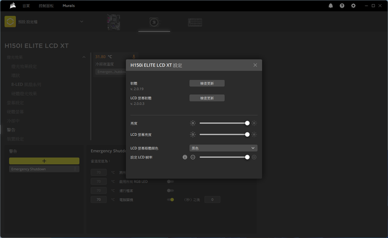Open the notifications bell
Screen dimensions: 388x238
(330, 6)
